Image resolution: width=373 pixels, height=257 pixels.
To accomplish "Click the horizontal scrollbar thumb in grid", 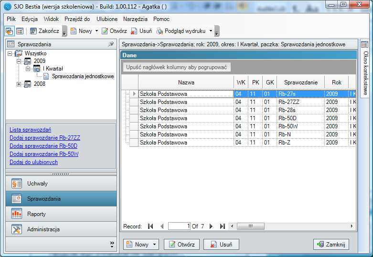I will 250,226.
